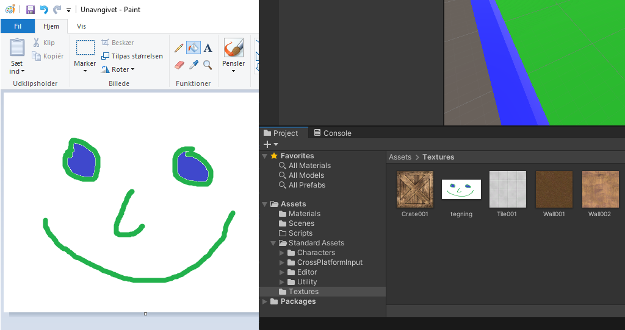Click the Save icon in Paint title bar
This screenshot has width=625, height=330.
click(x=31, y=10)
